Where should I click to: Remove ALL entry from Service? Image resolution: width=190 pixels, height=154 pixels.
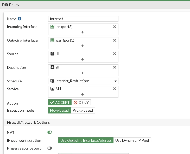115,89
